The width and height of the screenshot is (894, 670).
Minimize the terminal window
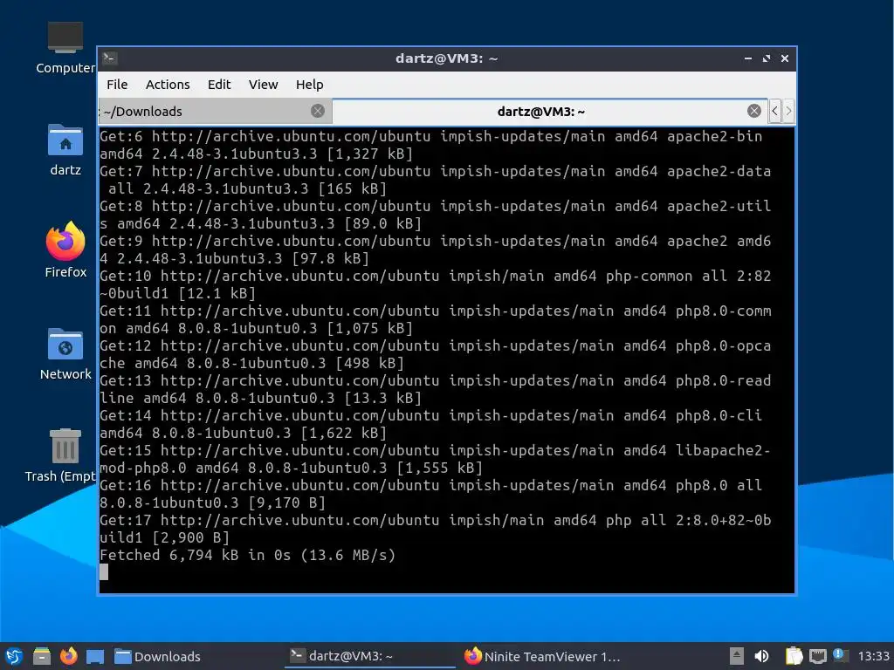pyautogui.click(x=748, y=58)
